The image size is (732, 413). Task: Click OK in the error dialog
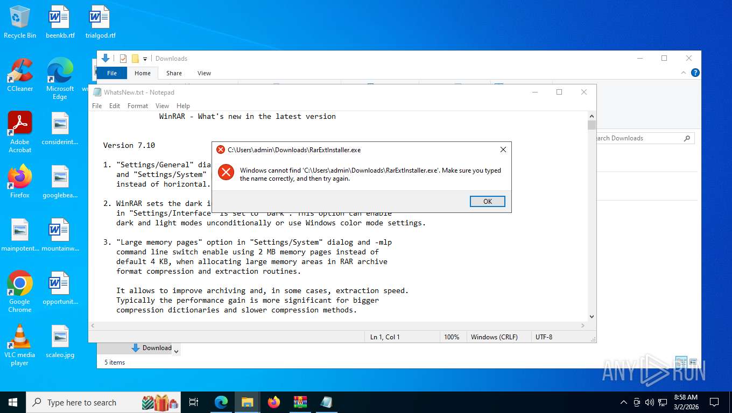pos(487,202)
